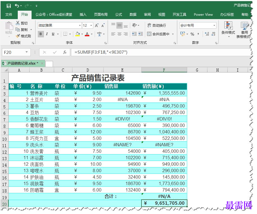This screenshot has height=214, width=257.
Task: Increase indent icon
Action: coord(141,34)
